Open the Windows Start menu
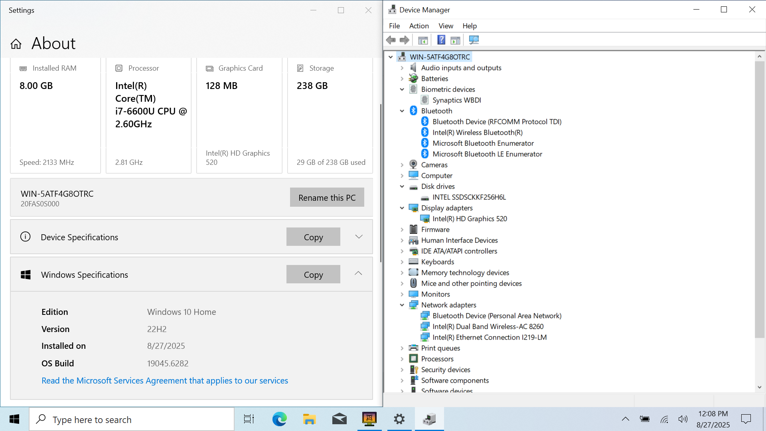The image size is (766, 431). coord(14,419)
